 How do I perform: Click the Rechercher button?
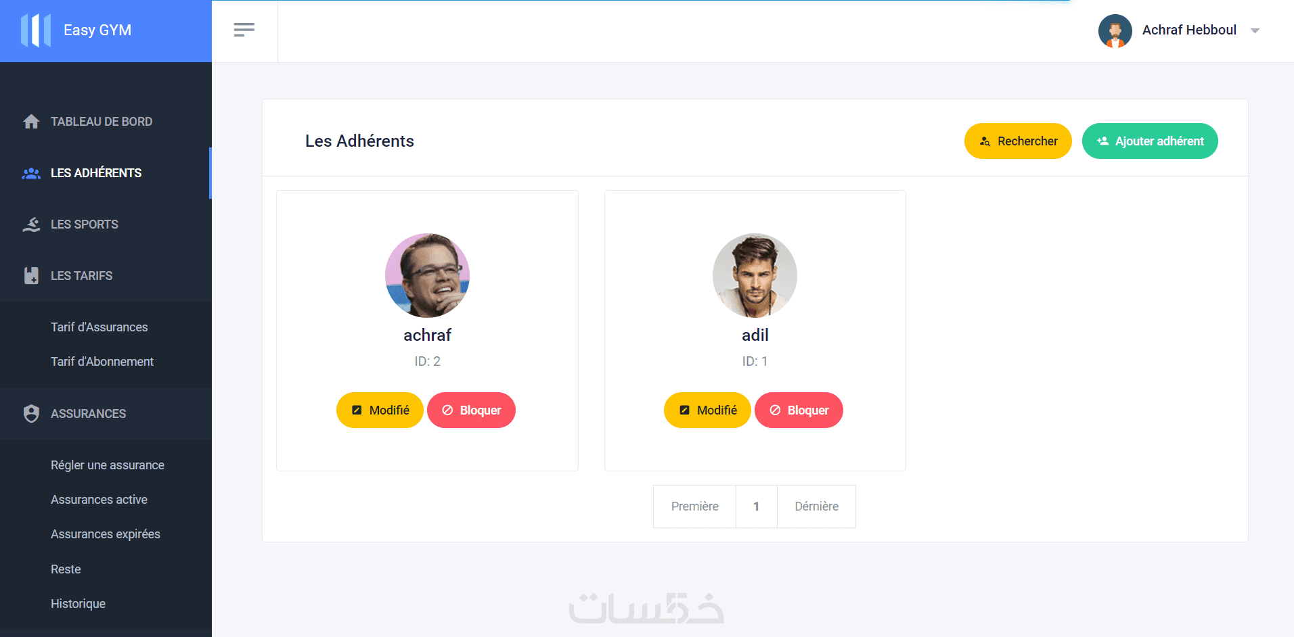click(x=1018, y=141)
